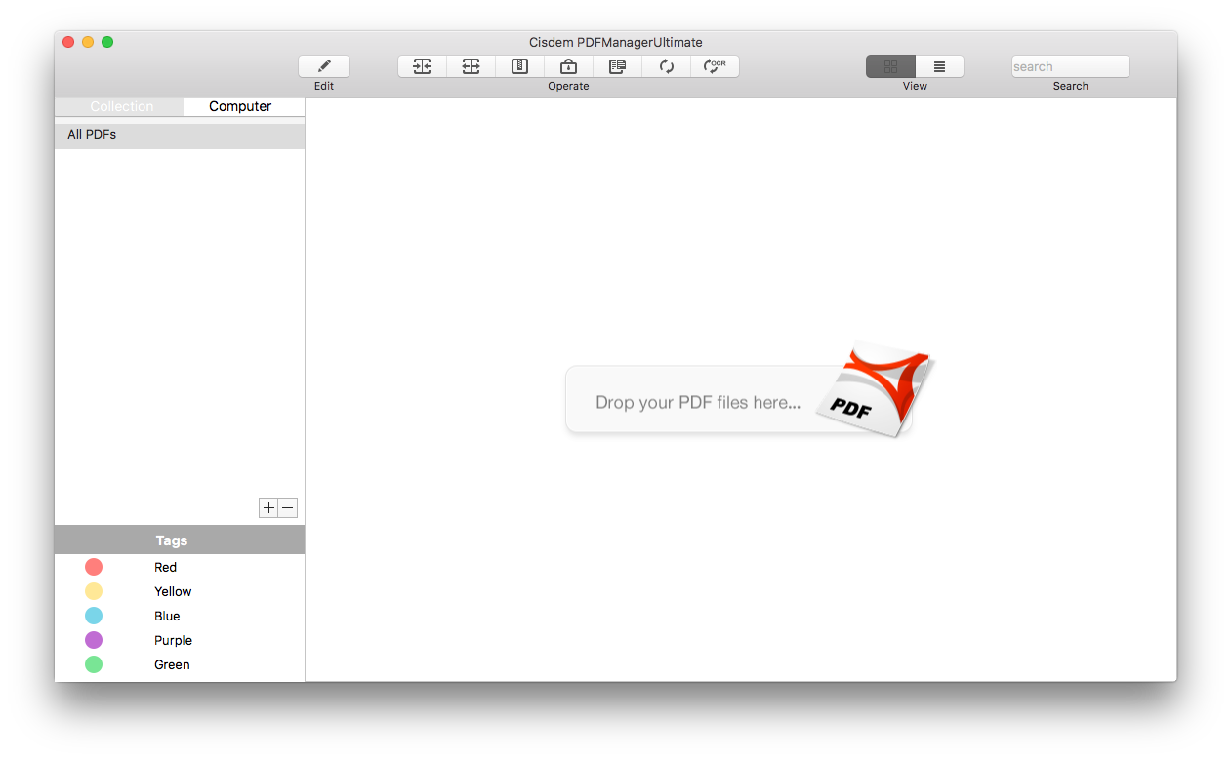Click the Edit pencil icon
Screen dimensions: 1232x760
[x=323, y=65]
